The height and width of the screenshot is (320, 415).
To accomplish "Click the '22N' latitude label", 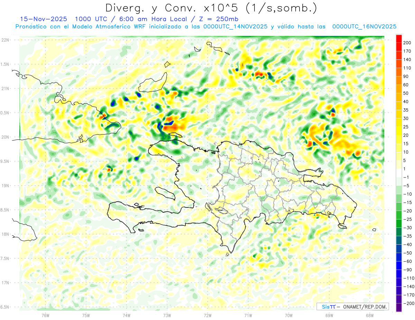I will (x=5, y=40).
